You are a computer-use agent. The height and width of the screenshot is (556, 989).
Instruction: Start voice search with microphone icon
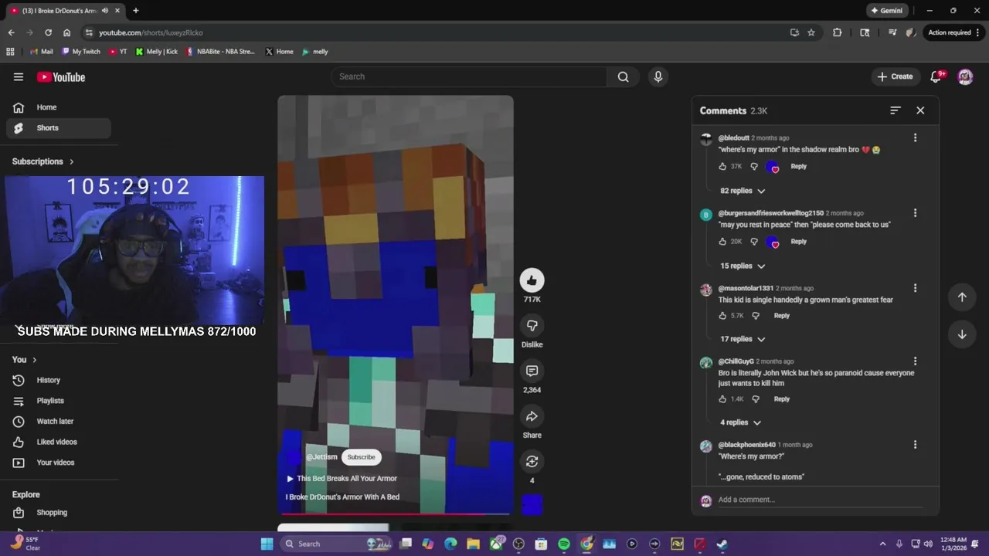tap(658, 76)
